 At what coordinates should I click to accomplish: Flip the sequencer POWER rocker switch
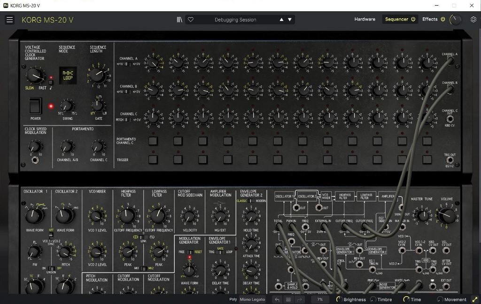[35, 106]
